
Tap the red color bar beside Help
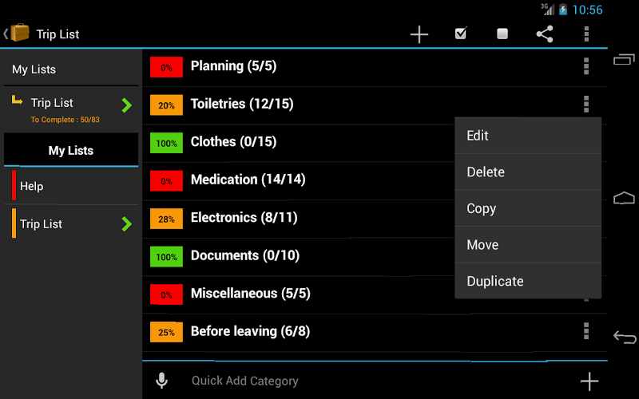14,185
